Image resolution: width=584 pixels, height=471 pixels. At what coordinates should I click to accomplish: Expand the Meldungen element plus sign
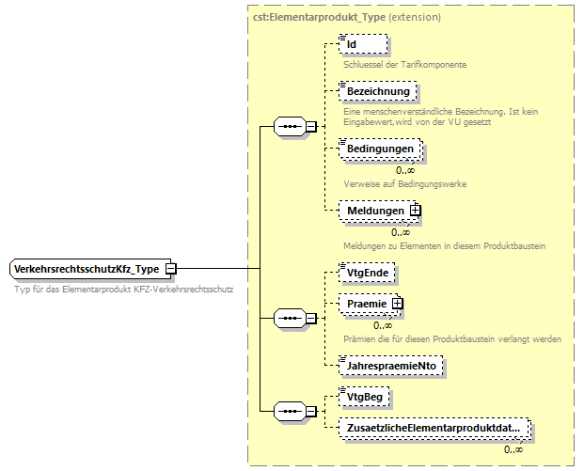[x=414, y=211]
